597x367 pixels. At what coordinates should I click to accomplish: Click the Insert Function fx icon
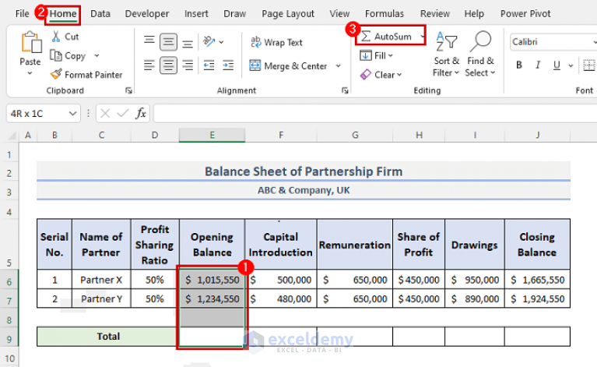(141, 114)
